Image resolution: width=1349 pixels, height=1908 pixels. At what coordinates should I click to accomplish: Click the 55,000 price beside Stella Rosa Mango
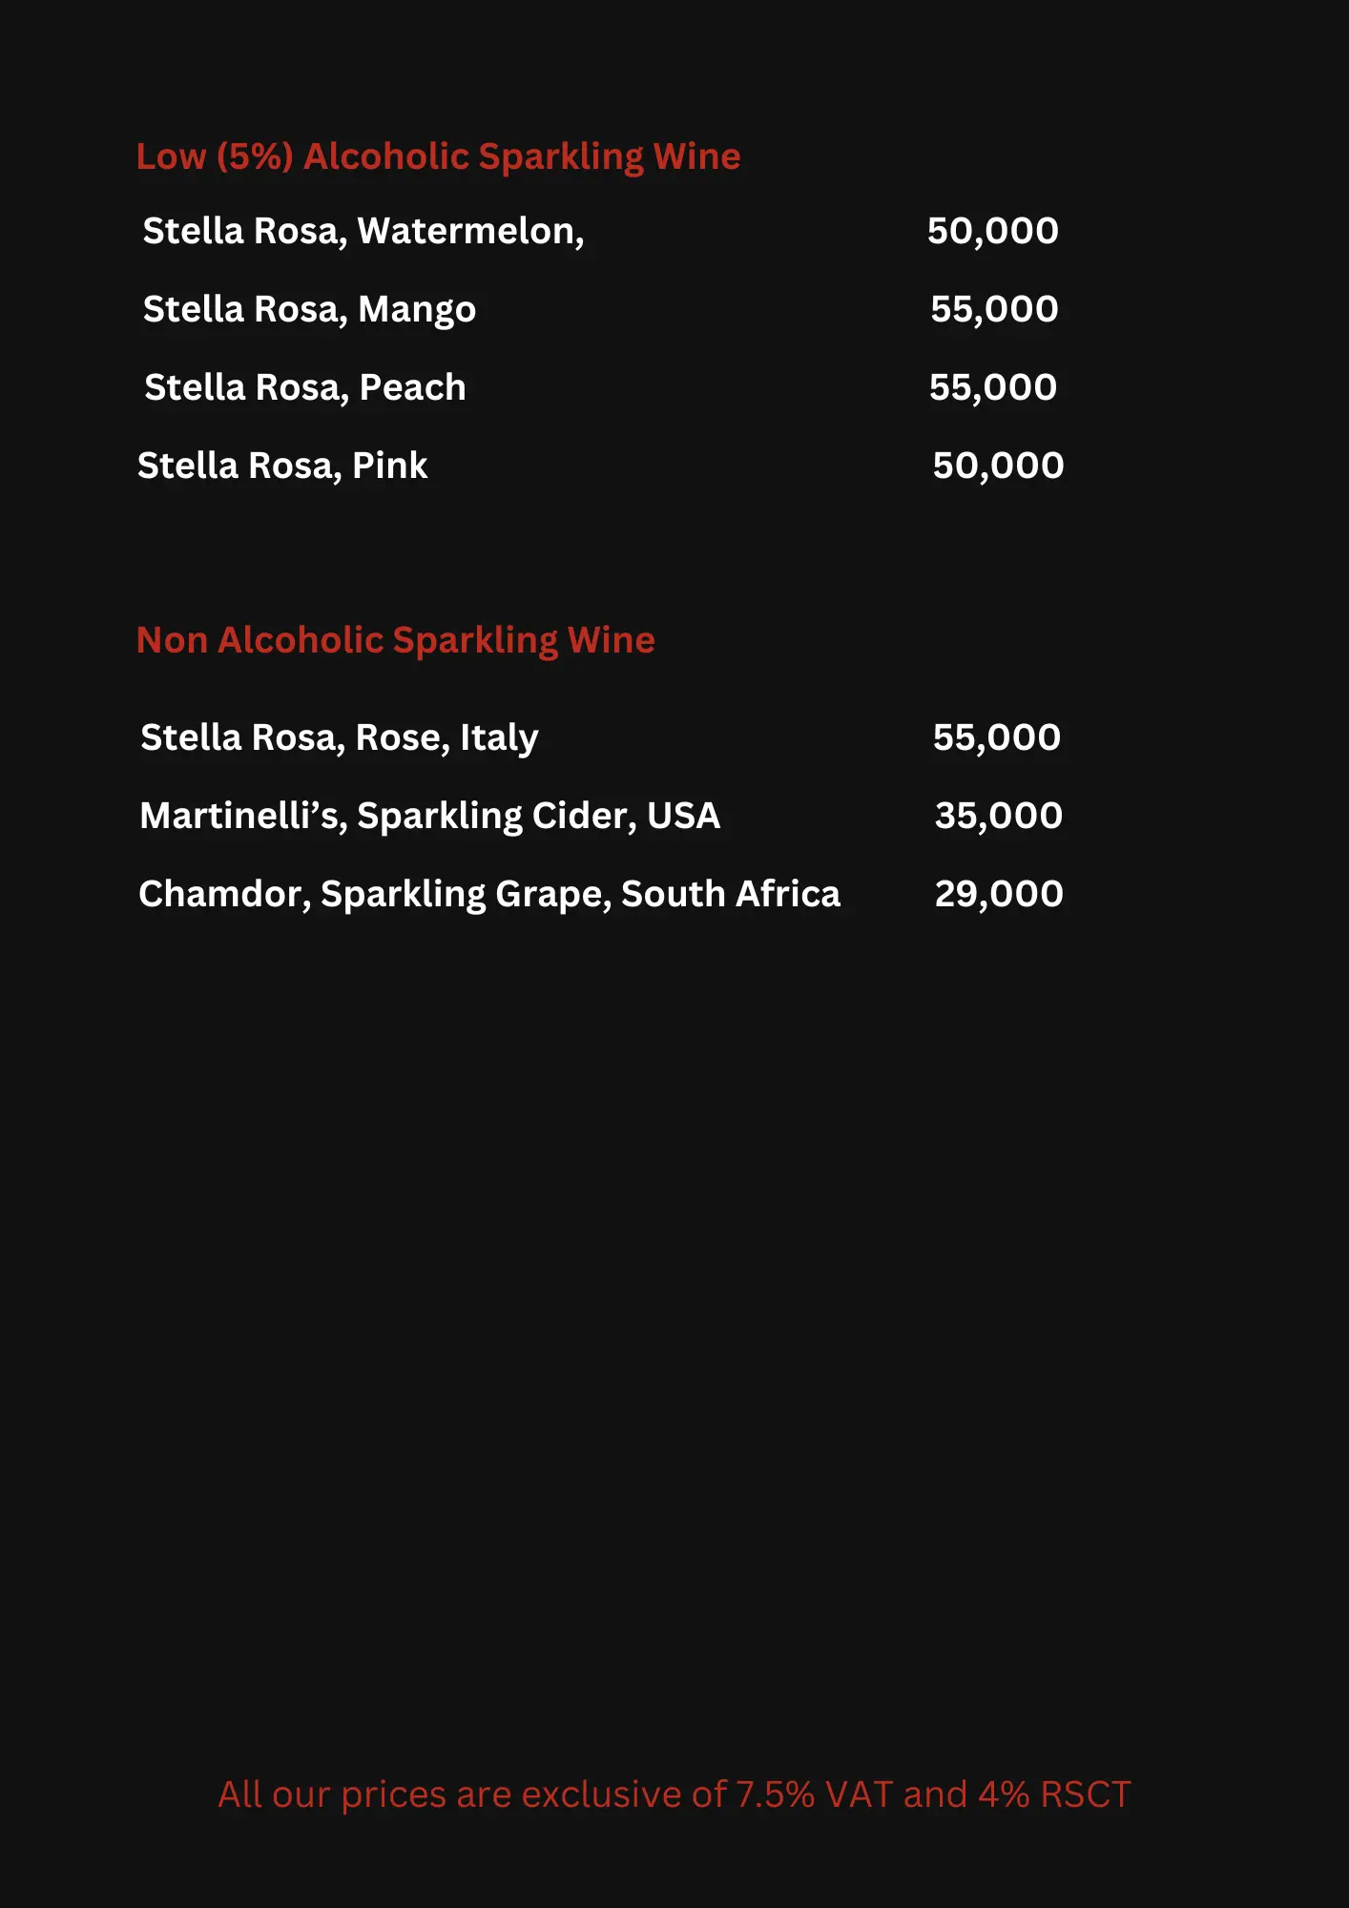pyautogui.click(x=993, y=309)
